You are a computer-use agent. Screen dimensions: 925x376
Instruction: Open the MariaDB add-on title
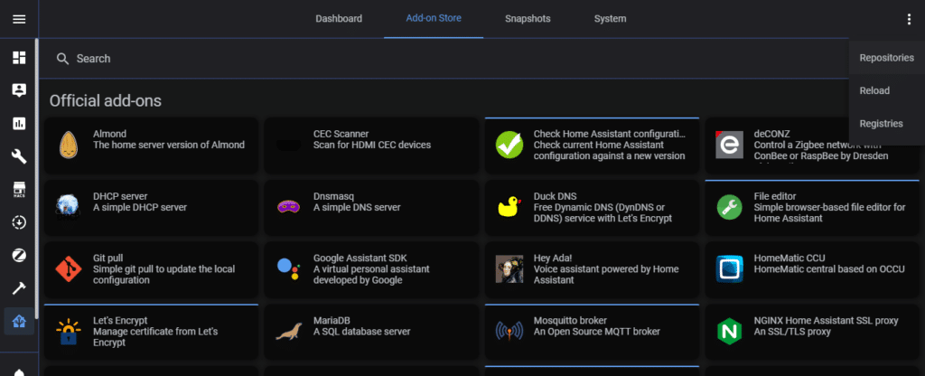coord(332,321)
